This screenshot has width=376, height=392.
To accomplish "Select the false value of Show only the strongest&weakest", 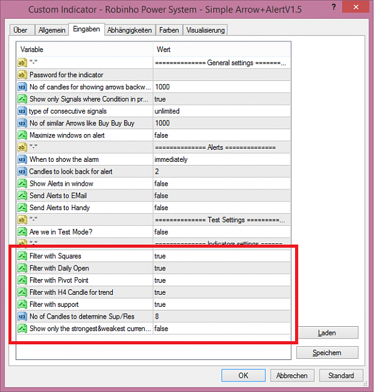I will 222,329.
